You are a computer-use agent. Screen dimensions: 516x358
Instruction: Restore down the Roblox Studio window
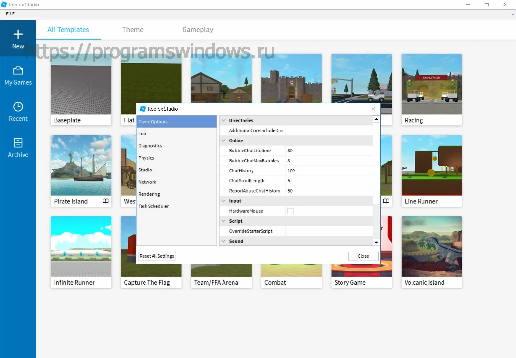tap(487, 5)
